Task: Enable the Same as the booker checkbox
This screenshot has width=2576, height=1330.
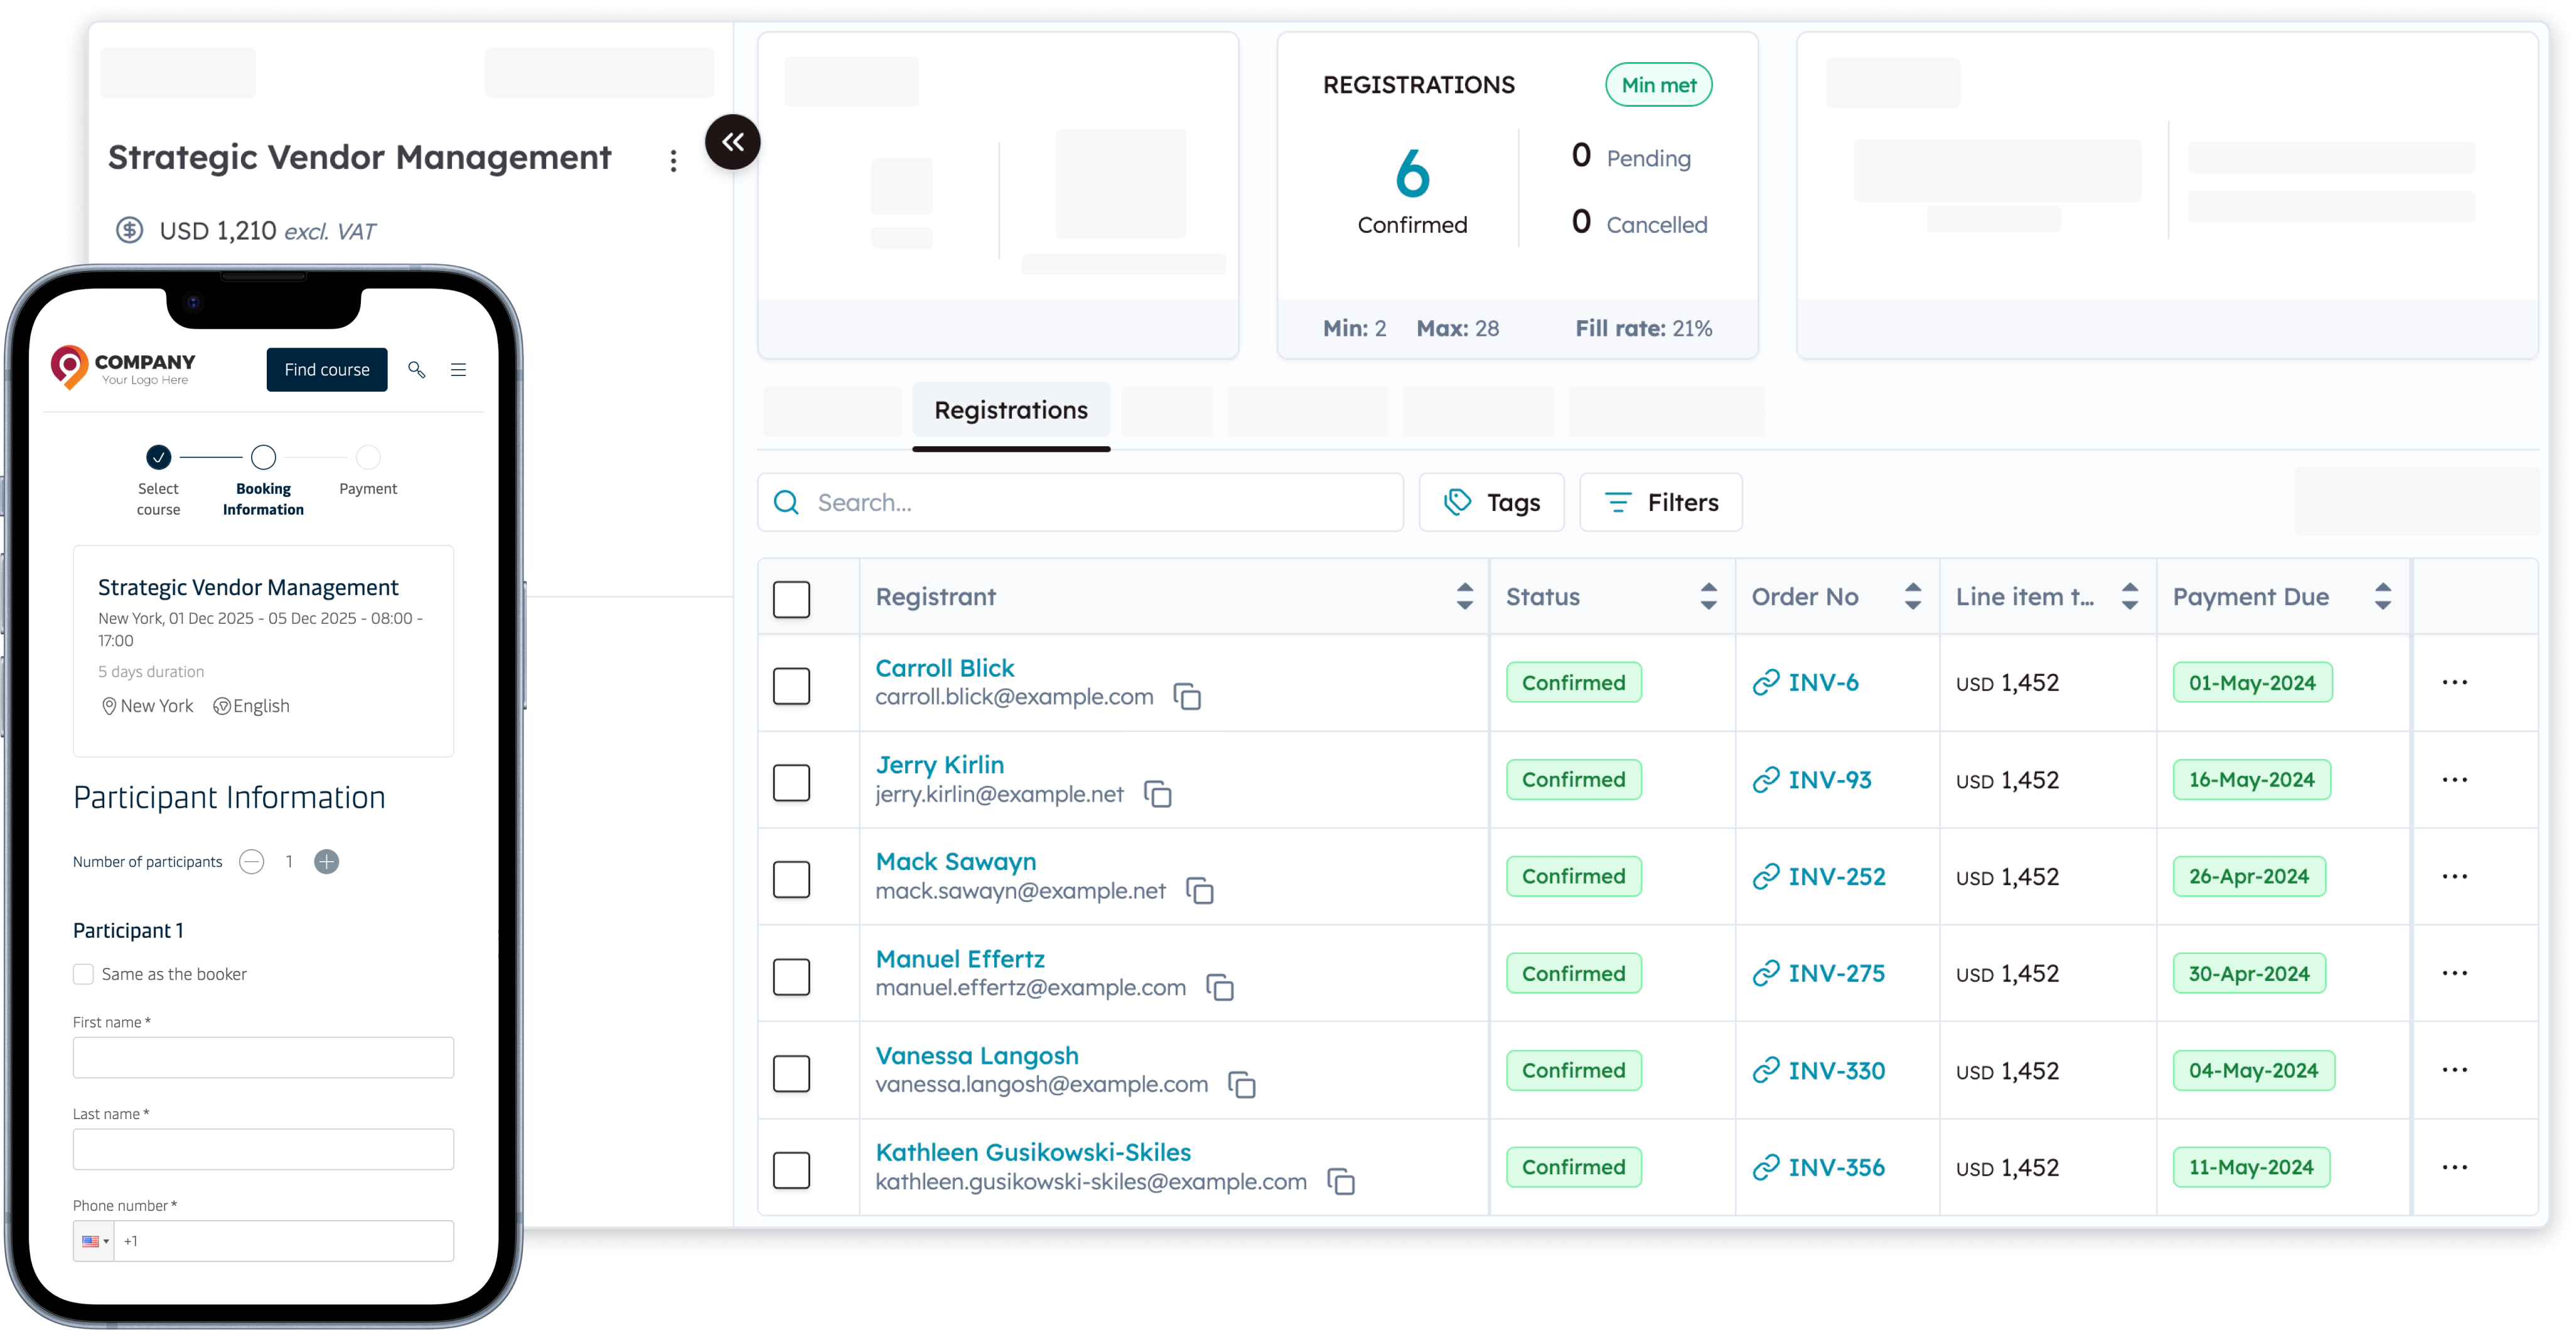Action: tap(83, 973)
